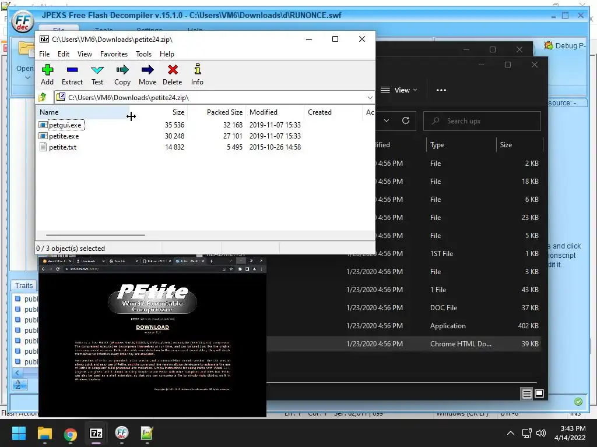Sort 7-Zip list by Packed Size column
Viewport: 597px width, 447px height.
click(x=217, y=112)
